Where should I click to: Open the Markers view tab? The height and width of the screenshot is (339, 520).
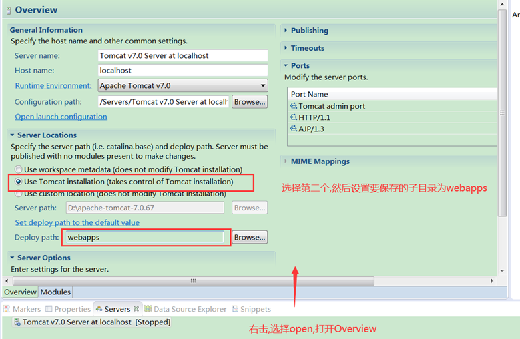[22, 309]
